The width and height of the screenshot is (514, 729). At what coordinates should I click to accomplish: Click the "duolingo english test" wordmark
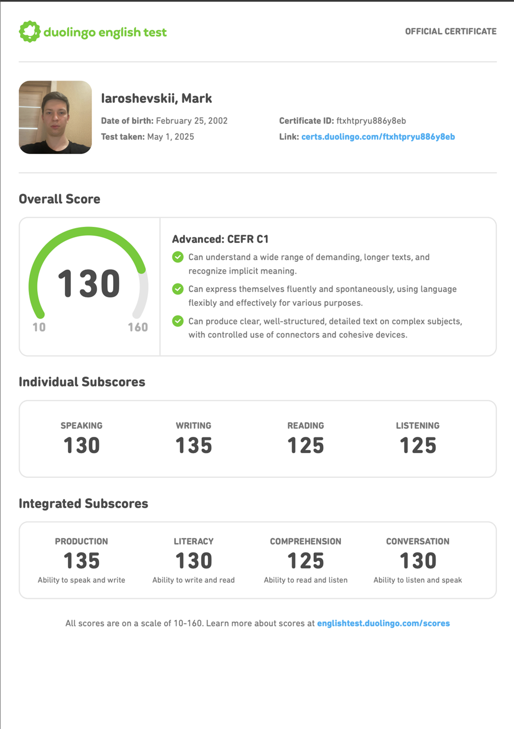105,32
